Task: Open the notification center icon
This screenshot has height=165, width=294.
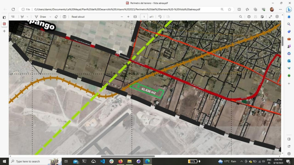Action: pos(288,161)
